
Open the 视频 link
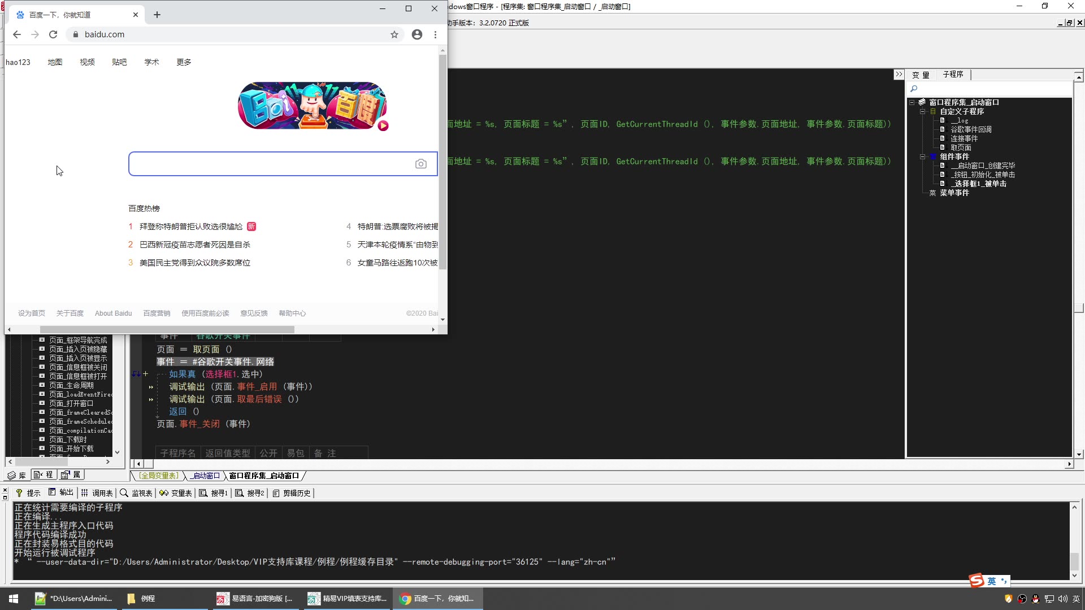87,62
